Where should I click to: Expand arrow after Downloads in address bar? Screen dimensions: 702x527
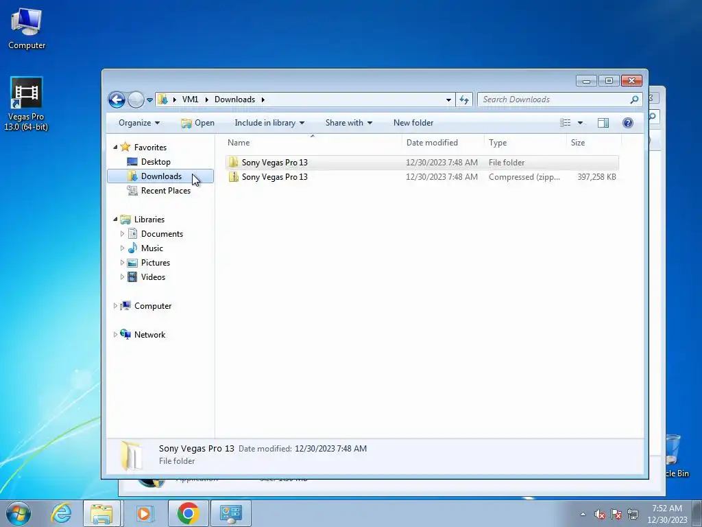pos(263,99)
